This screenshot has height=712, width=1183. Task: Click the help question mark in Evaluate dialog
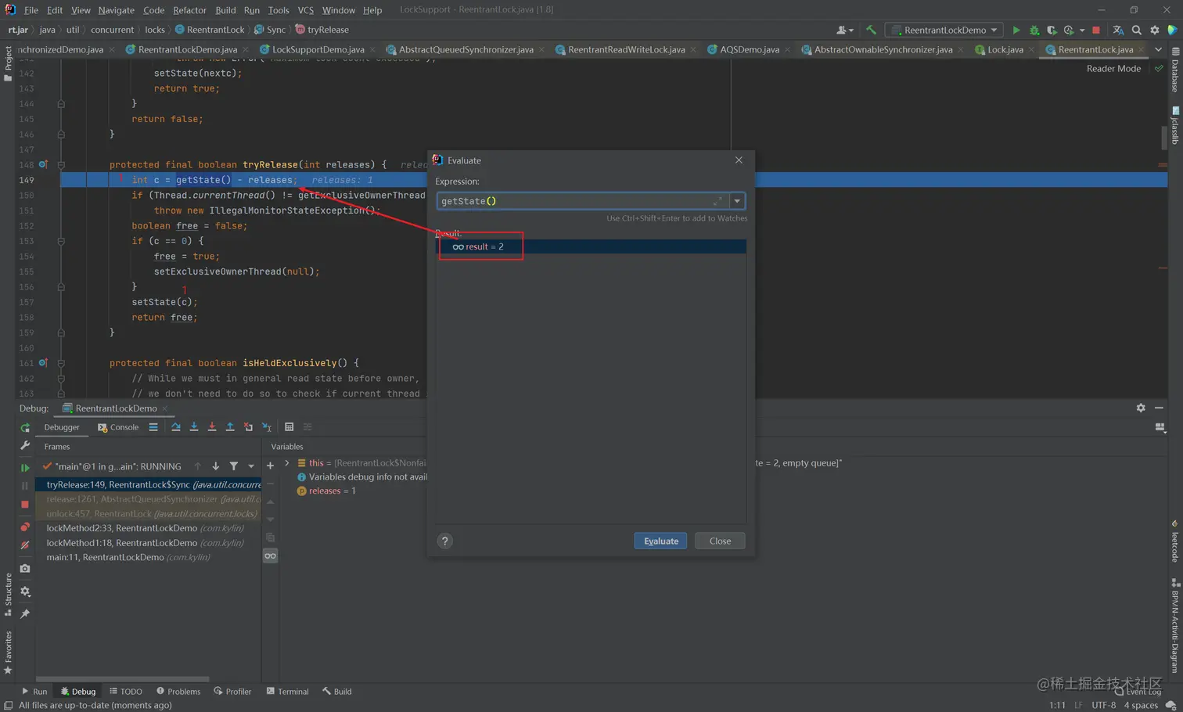(x=445, y=541)
